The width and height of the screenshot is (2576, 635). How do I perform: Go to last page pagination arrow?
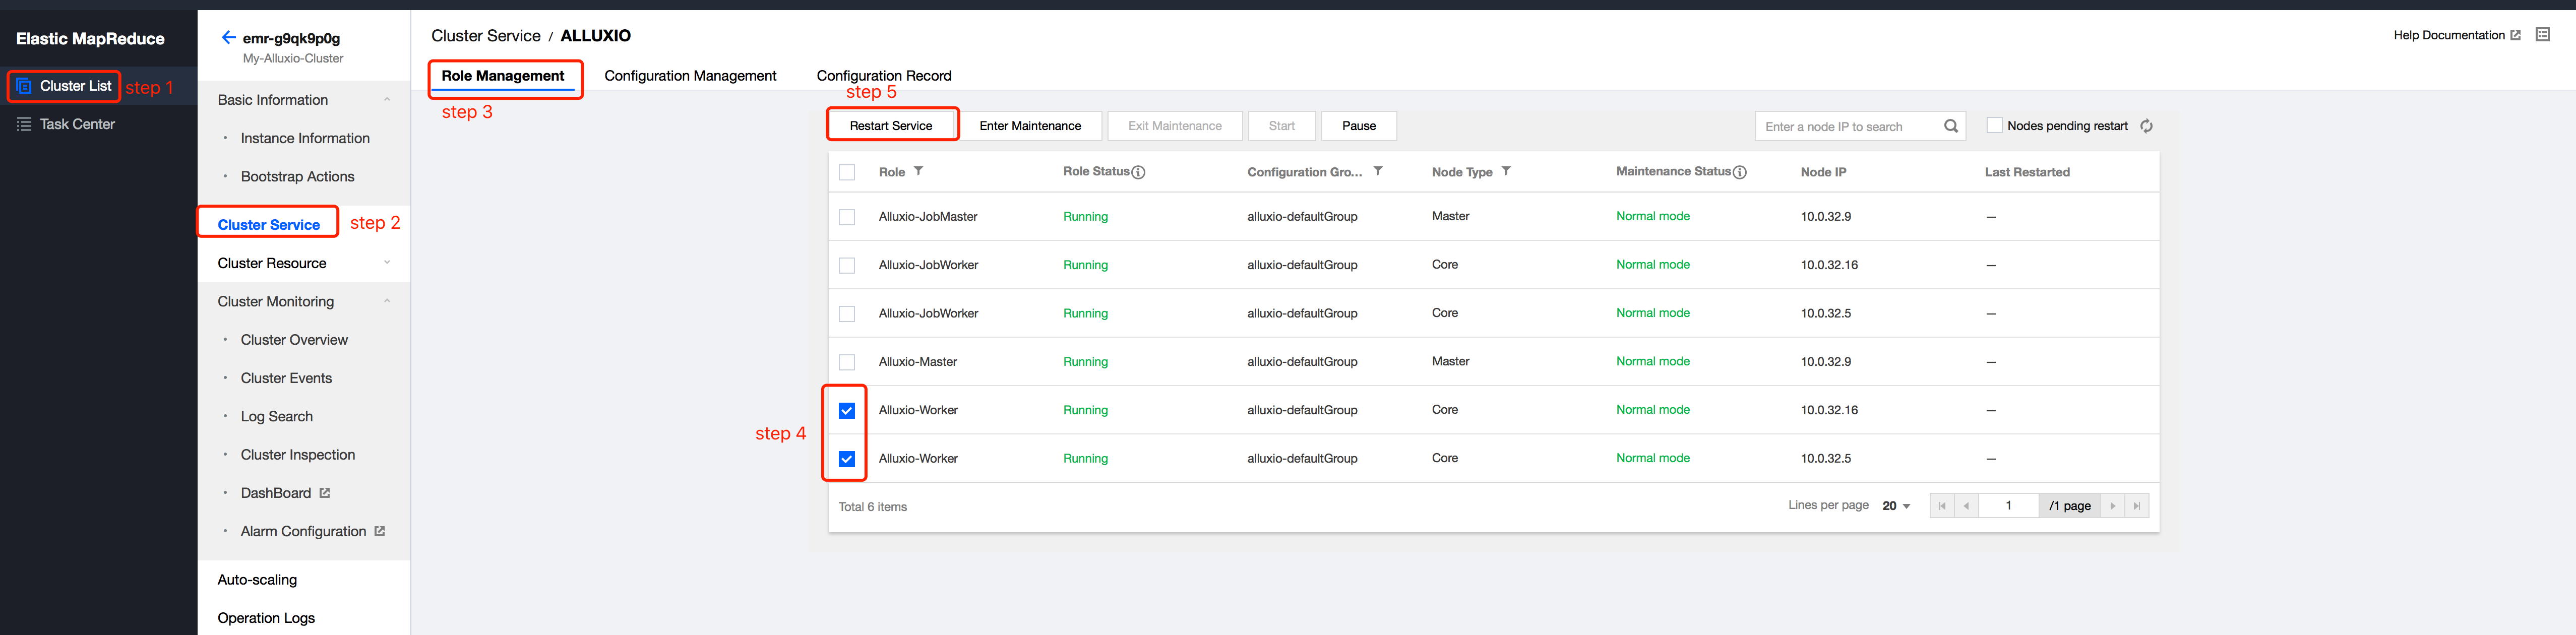2136,506
